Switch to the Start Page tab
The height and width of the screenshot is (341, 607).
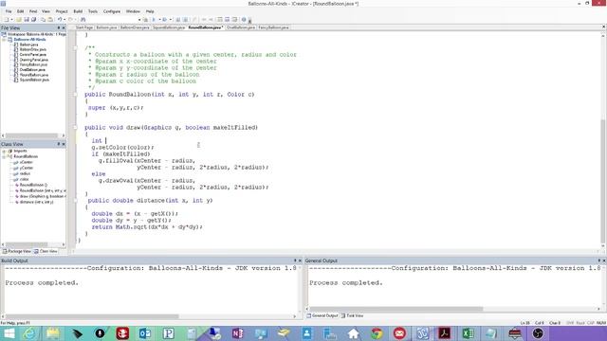(84, 27)
